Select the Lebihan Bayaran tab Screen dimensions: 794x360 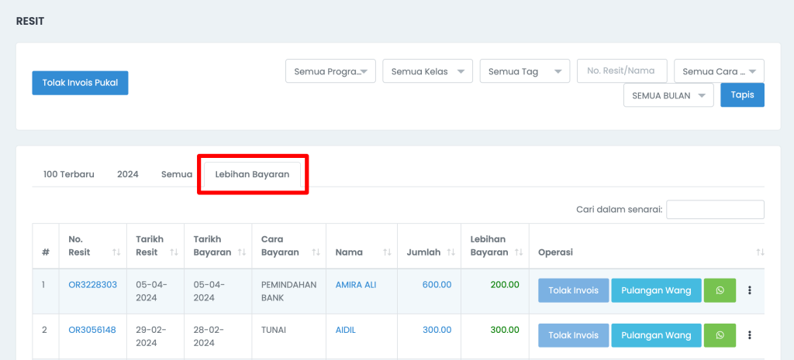[x=252, y=174]
